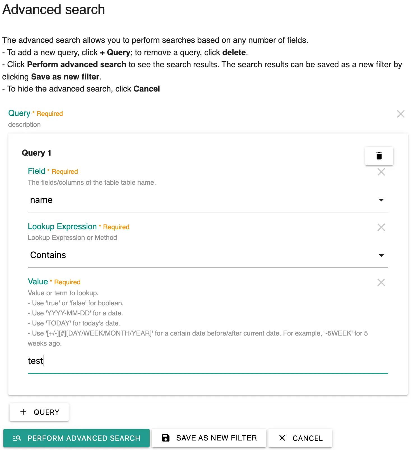Click the floppy disk save icon
Viewport: 413px width, 450px height.
[x=166, y=438]
